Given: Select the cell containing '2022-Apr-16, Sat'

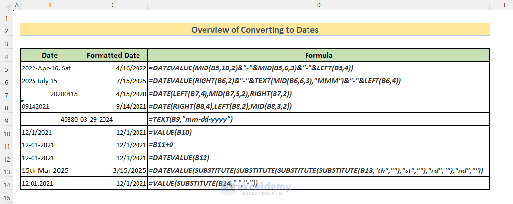Looking at the screenshot, I should click(x=50, y=68).
